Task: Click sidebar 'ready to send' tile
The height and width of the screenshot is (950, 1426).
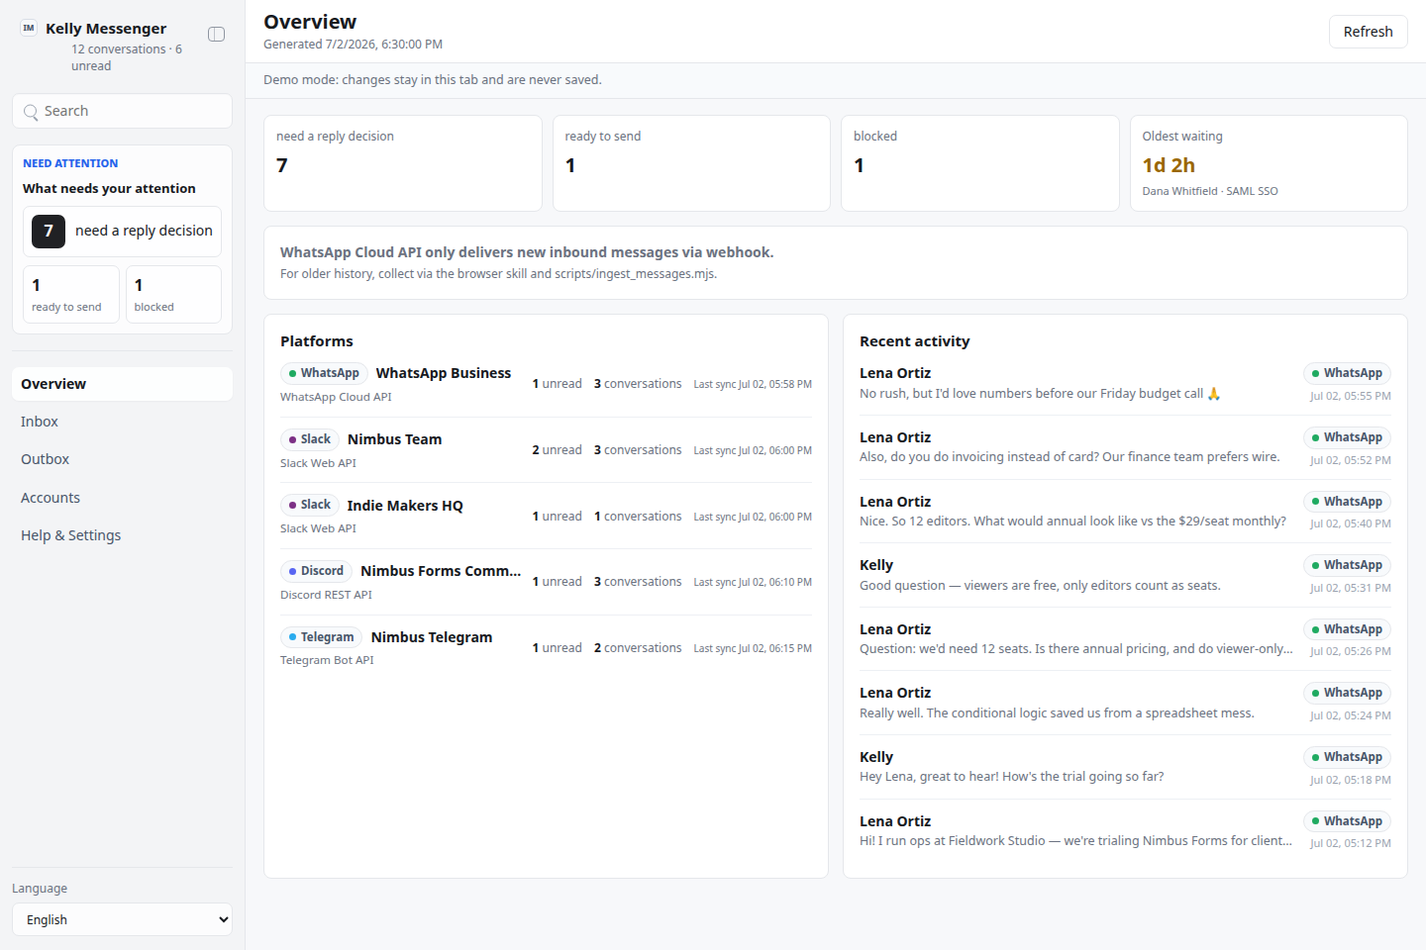Action: tap(71, 294)
